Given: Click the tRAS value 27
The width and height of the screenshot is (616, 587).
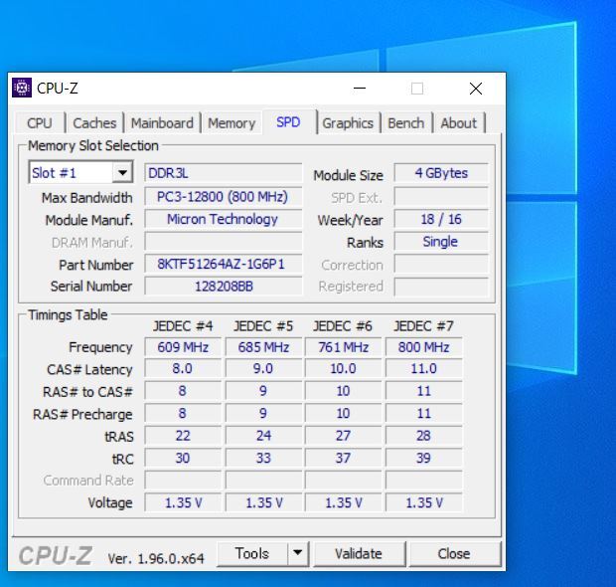Looking at the screenshot, I should click(x=344, y=436).
